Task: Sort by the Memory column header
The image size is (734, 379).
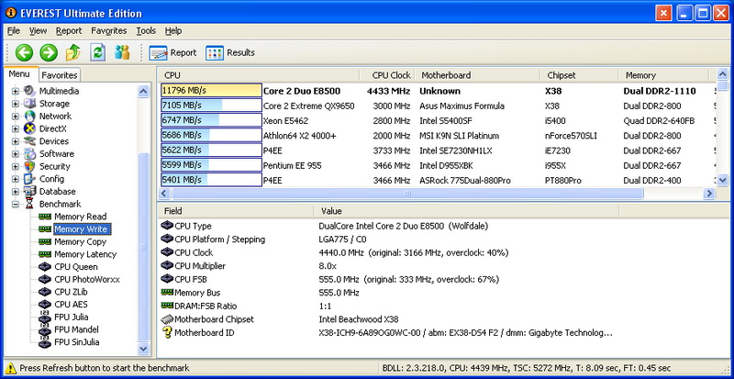Action: pos(663,75)
